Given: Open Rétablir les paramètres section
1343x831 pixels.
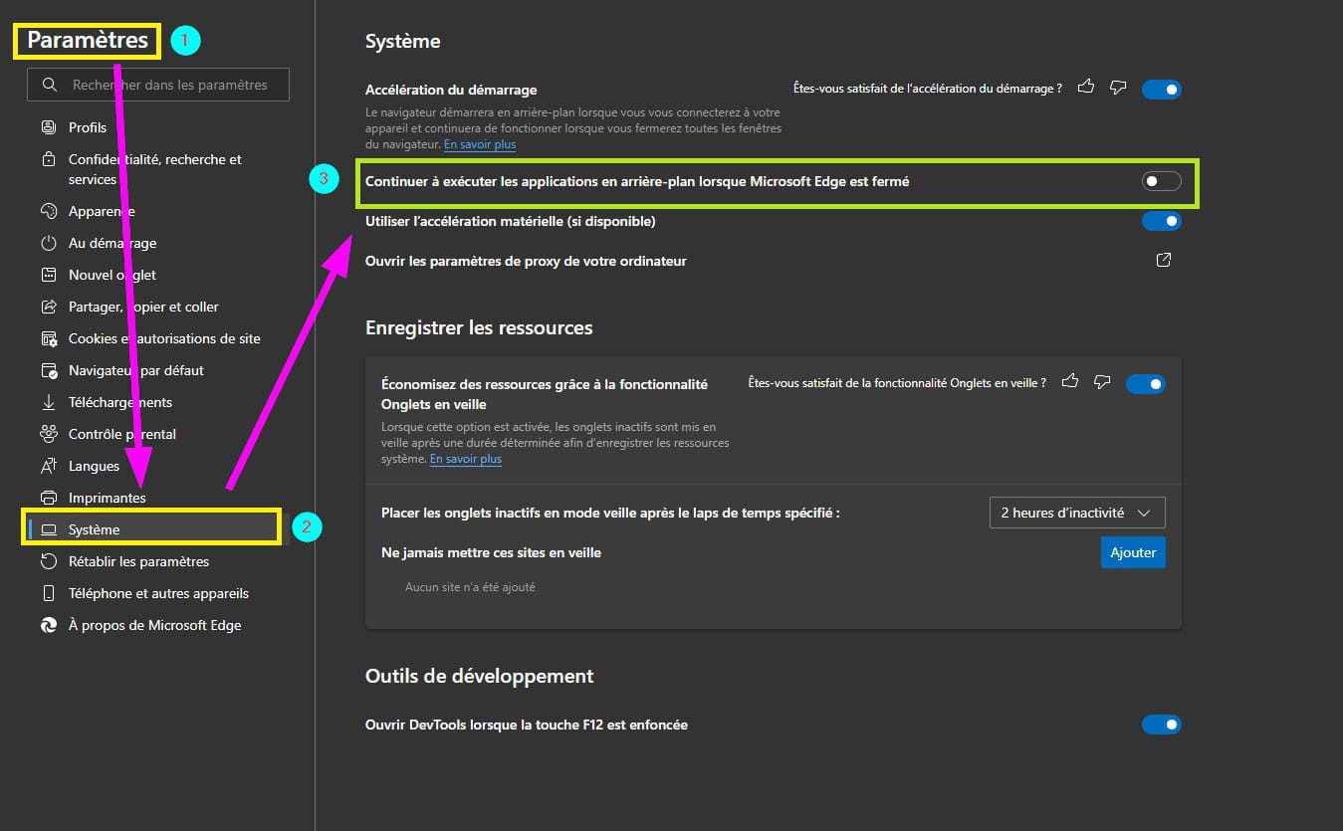Looking at the screenshot, I should [x=138, y=561].
